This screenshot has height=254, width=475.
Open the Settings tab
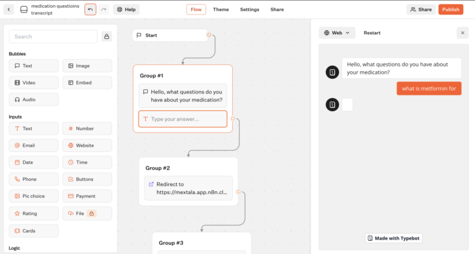249,9
